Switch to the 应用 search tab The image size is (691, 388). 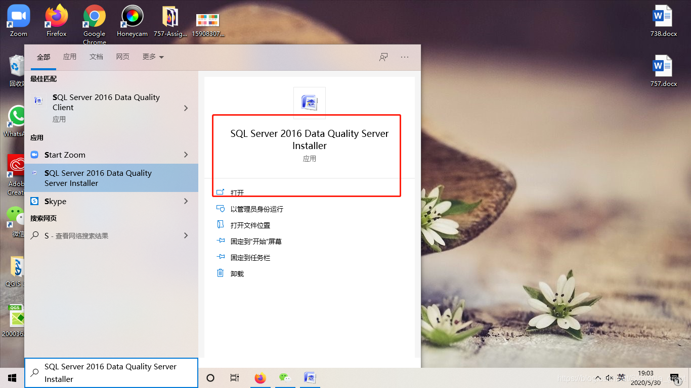[70, 57]
